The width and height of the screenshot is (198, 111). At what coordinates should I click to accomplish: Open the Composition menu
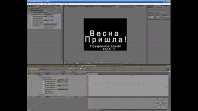(x=37, y=4)
